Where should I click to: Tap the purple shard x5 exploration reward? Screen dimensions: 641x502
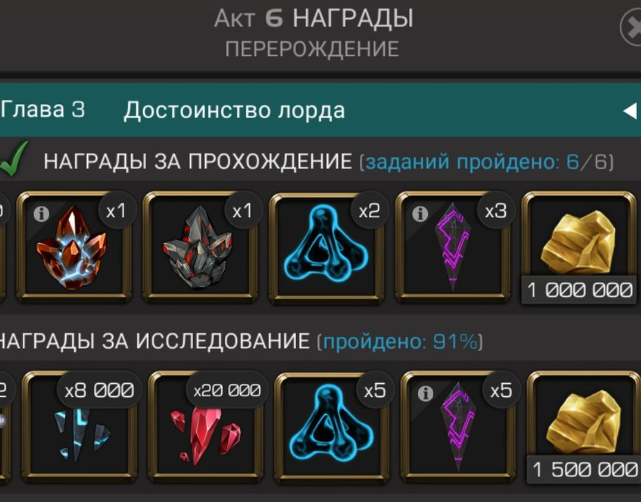pyautogui.click(x=458, y=427)
